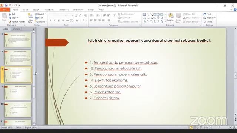Viewport: 237px width, 133px height.
Task: Click the Decrease Font Size icon
Action: (80, 16)
